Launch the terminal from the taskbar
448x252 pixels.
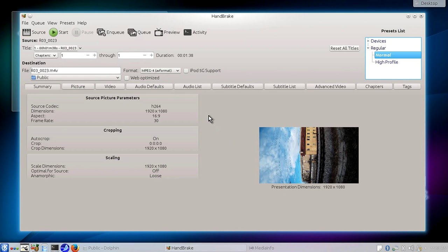[x=55, y=248]
